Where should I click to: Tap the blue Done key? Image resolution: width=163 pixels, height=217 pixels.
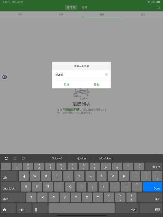point(153,187)
